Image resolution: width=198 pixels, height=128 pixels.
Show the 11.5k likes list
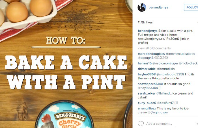pos(145,22)
